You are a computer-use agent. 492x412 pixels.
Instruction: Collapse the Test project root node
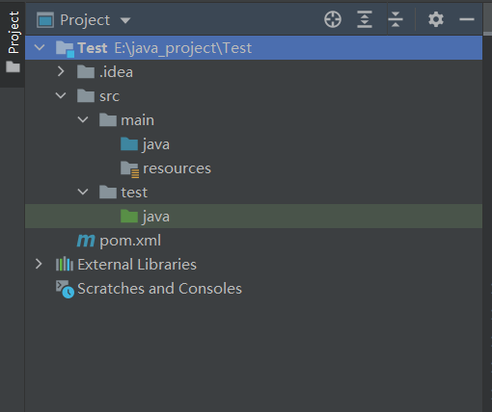tap(40, 47)
